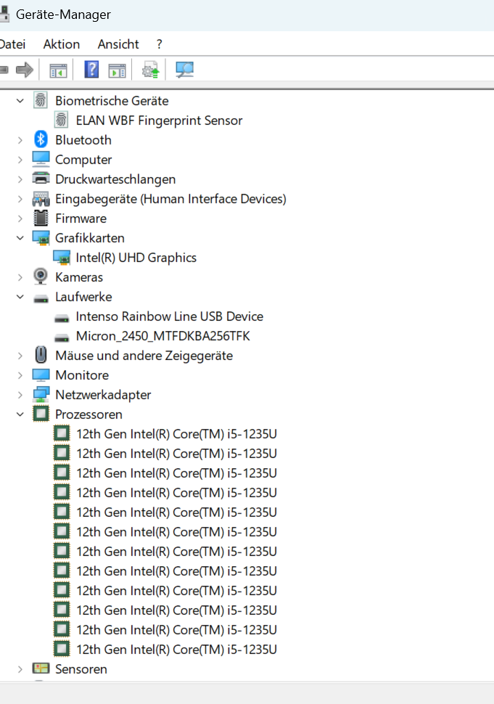Select the Monitore label
Screen dimensions: 494x704
(82, 375)
